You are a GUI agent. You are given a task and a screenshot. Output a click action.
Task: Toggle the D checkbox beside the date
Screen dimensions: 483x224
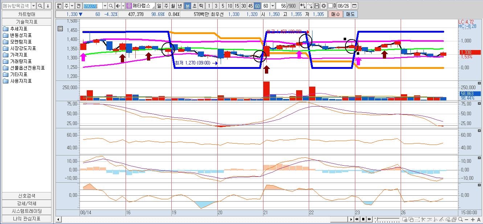pyautogui.click(x=330, y=6)
